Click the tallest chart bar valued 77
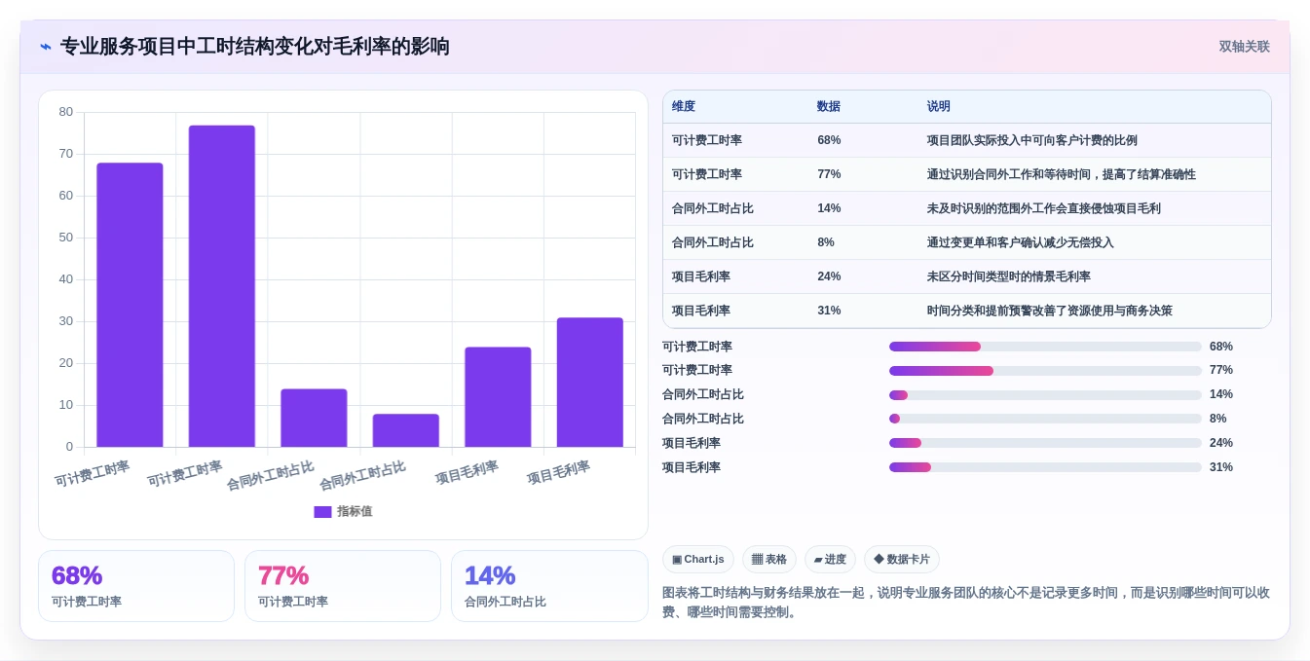1310x661 pixels. click(x=222, y=286)
